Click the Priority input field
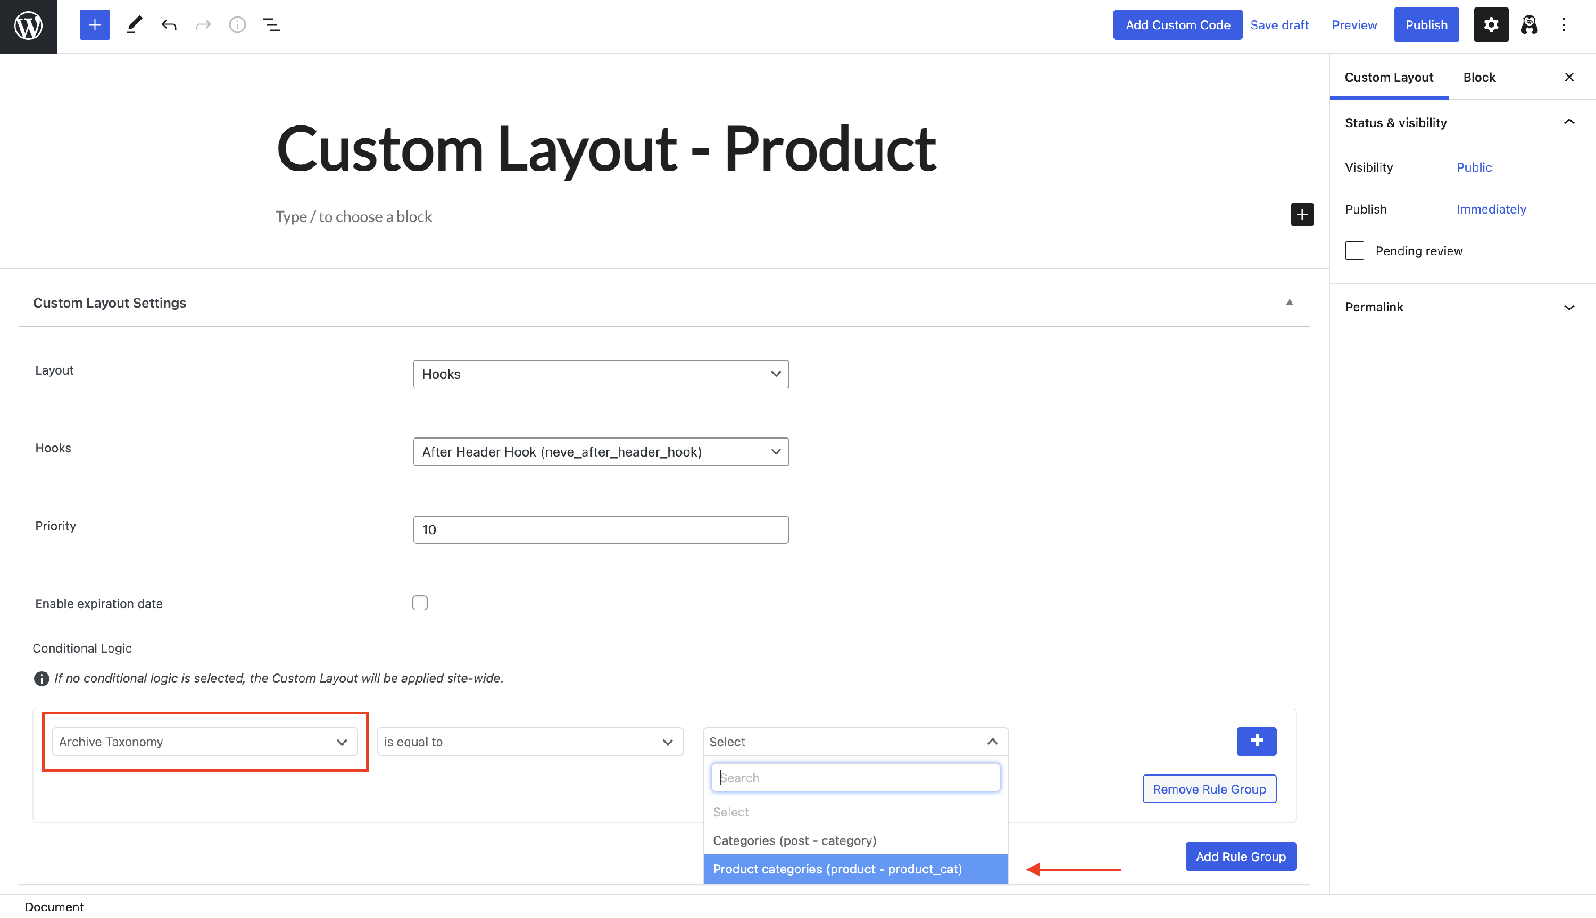This screenshot has width=1596, height=918. click(600, 529)
